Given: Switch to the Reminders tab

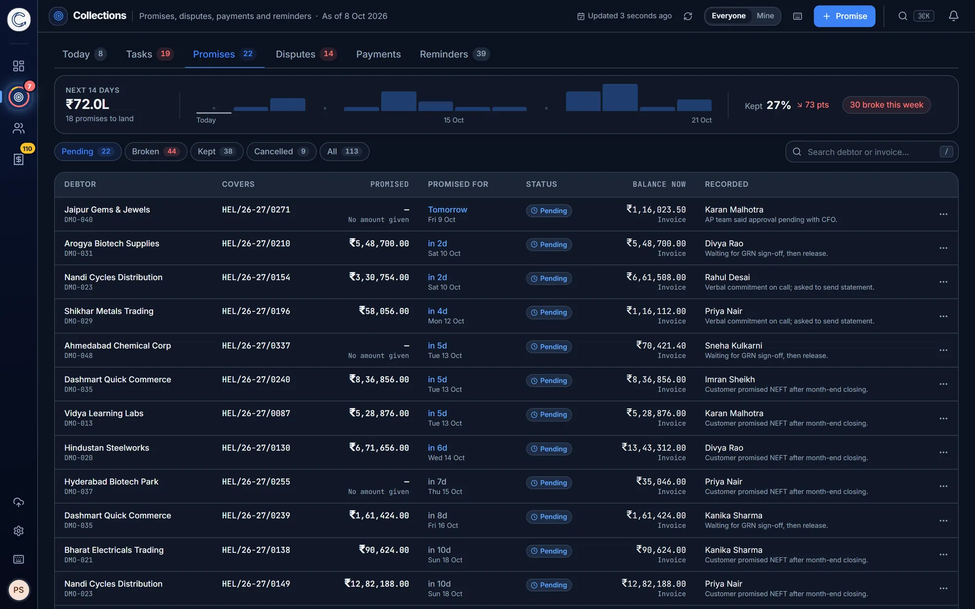Looking at the screenshot, I should point(454,54).
